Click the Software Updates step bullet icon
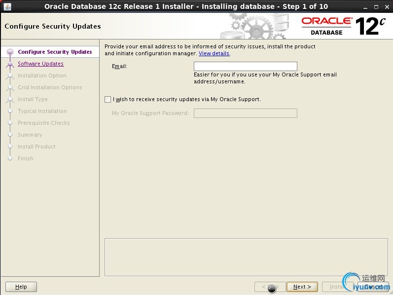393x295 pixels. [x=10, y=64]
